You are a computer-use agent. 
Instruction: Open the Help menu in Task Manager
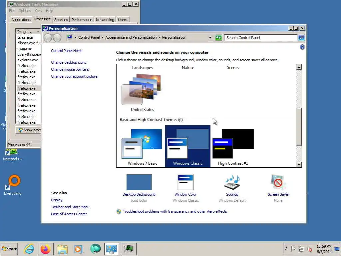(x=49, y=11)
